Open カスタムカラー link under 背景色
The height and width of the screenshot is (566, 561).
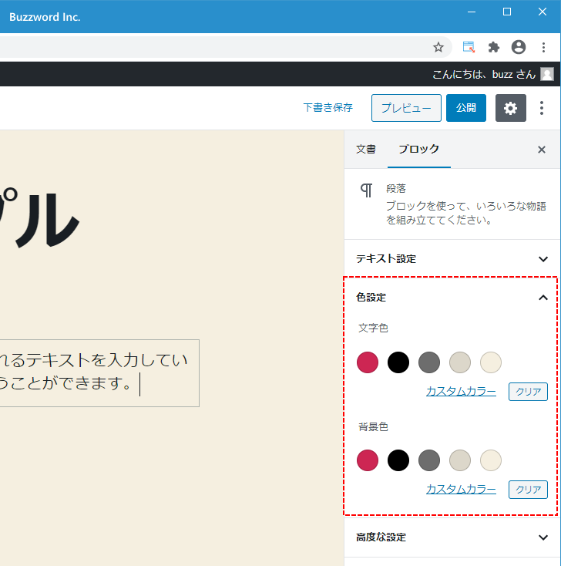coord(461,490)
